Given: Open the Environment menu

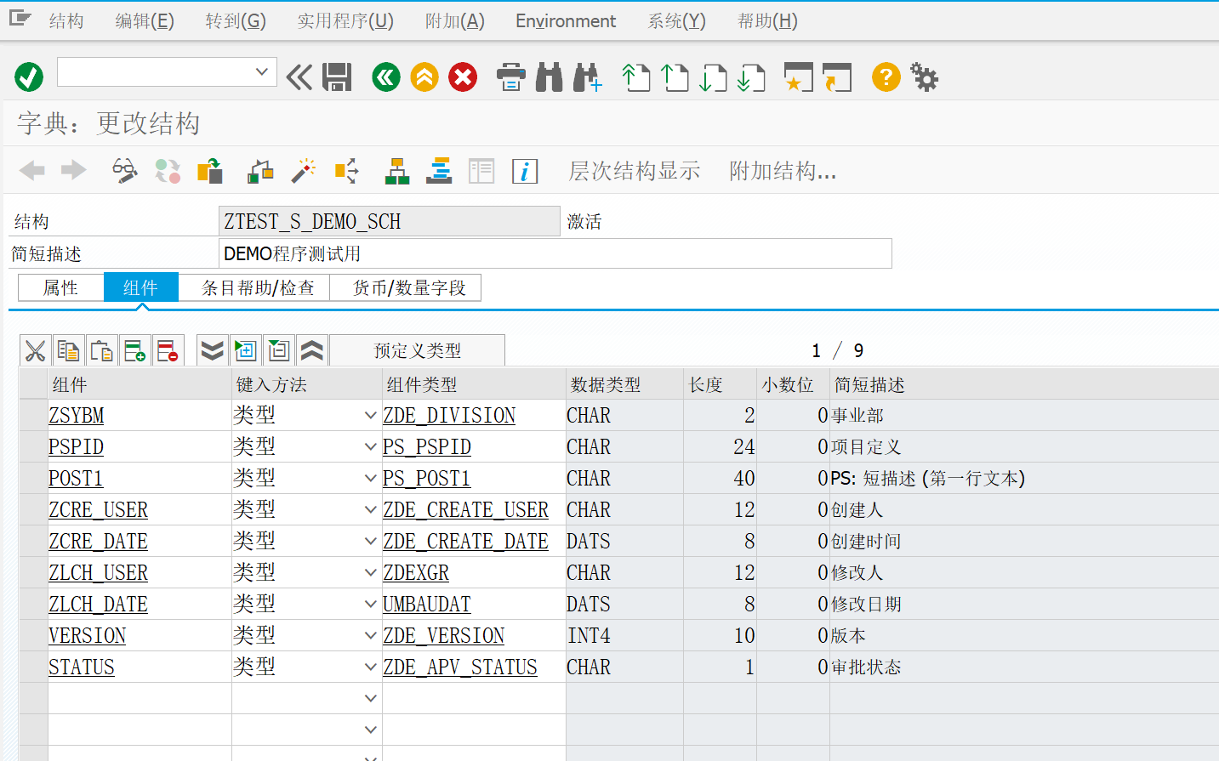Looking at the screenshot, I should pyautogui.click(x=566, y=21).
